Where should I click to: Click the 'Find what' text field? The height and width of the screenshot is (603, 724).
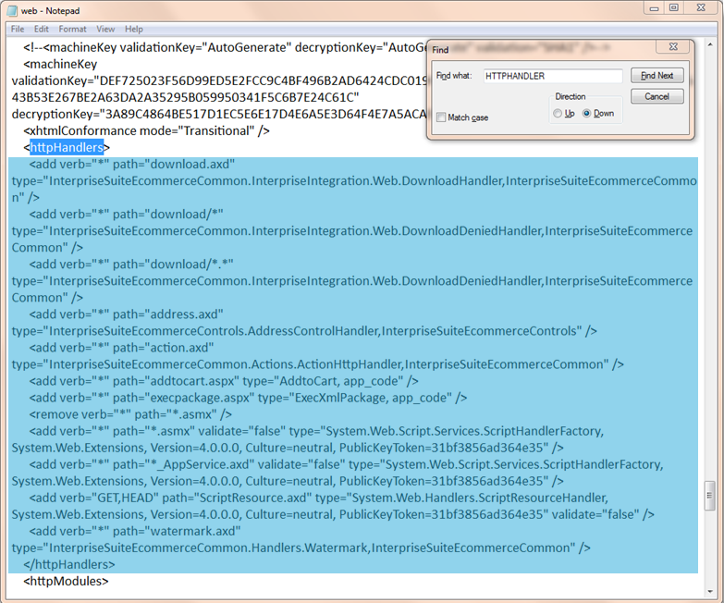(x=552, y=76)
